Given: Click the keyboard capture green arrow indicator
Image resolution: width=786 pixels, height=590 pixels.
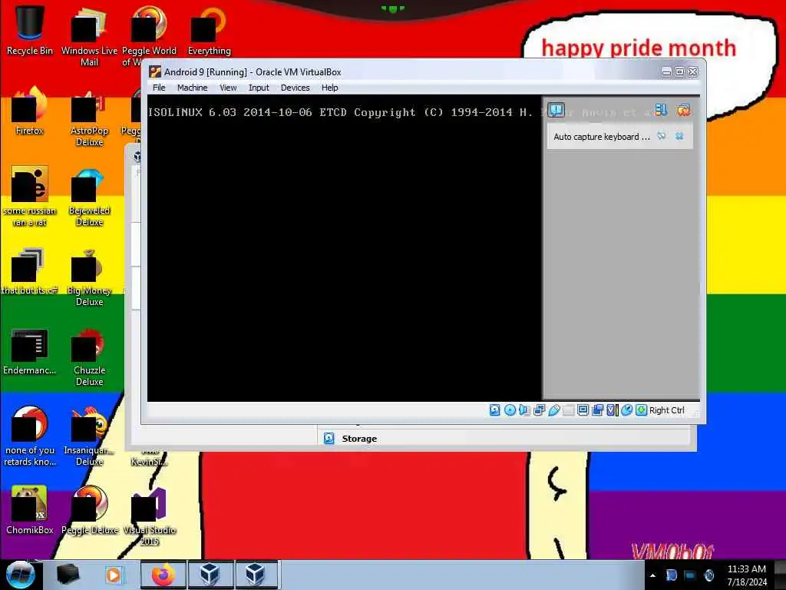Looking at the screenshot, I should coord(641,410).
